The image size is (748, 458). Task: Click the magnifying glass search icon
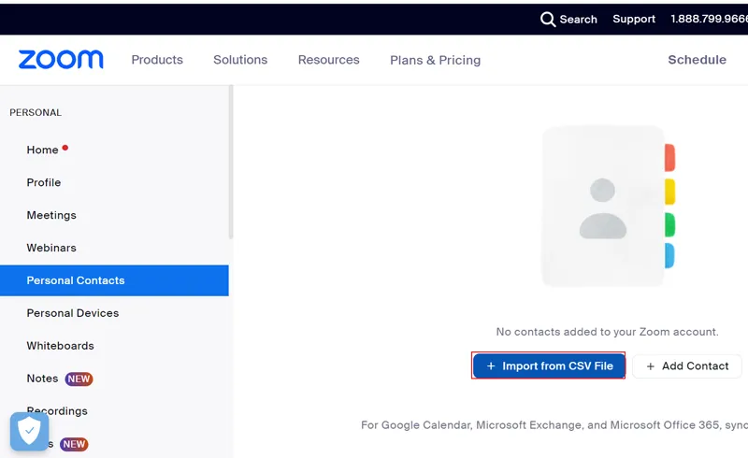click(x=548, y=20)
